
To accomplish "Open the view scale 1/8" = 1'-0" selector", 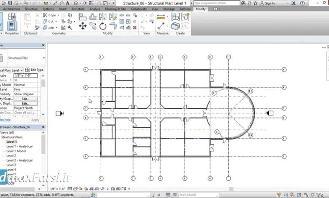I will pos(57,189).
